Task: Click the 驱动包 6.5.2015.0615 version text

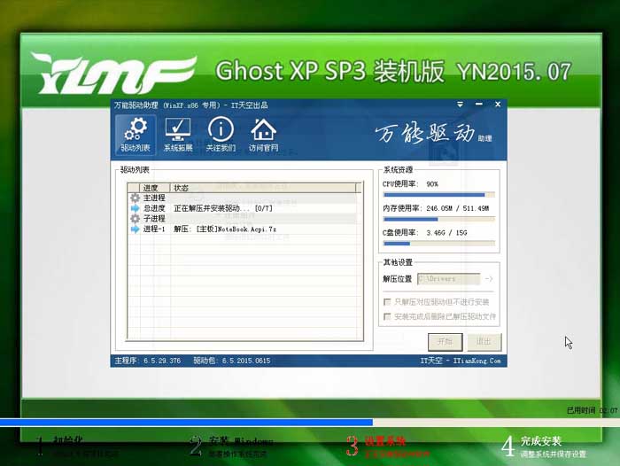Action: (232, 361)
